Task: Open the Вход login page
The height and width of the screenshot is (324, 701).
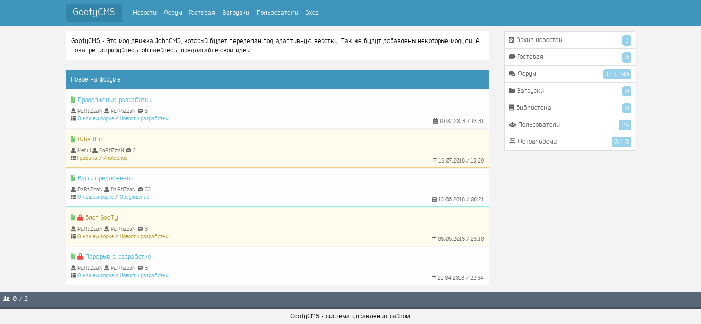Action: coord(311,13)
